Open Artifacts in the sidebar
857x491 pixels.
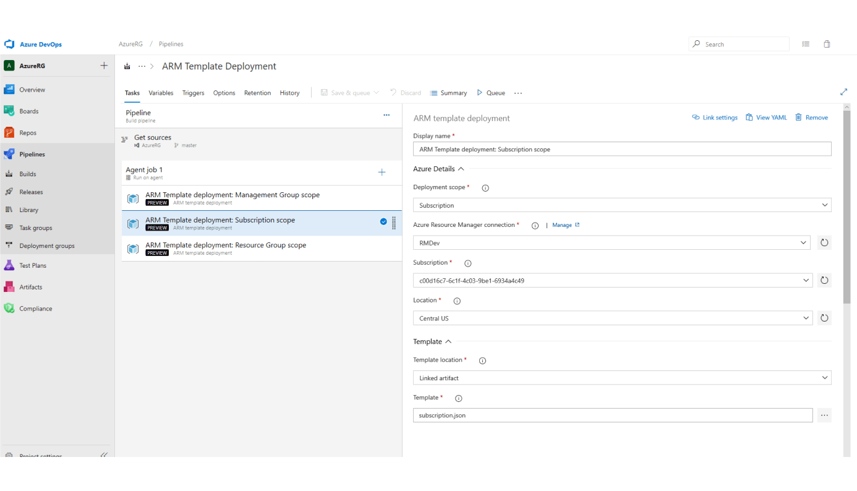[30, 287]
